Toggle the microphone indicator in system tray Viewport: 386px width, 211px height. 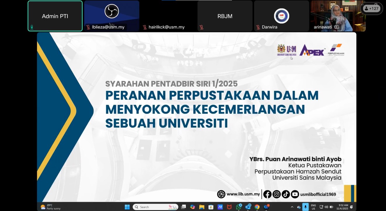[x=305, y=207]
